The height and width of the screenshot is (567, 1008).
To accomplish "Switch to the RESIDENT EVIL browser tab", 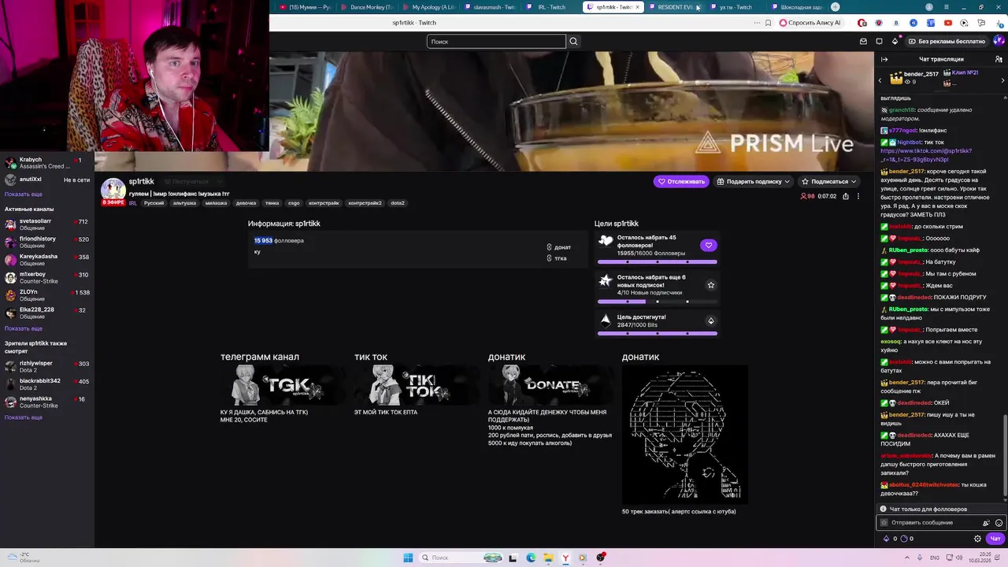I will point(674,7).
